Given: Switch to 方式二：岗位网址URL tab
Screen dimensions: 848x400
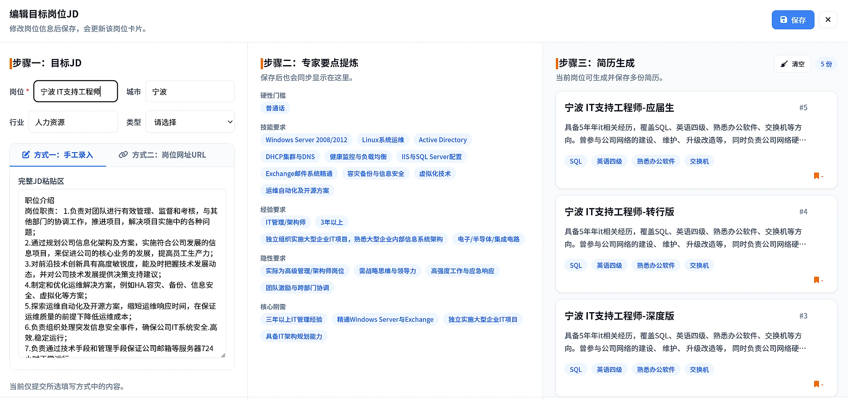Looking at the screenshot, I should tap(162, 155).
